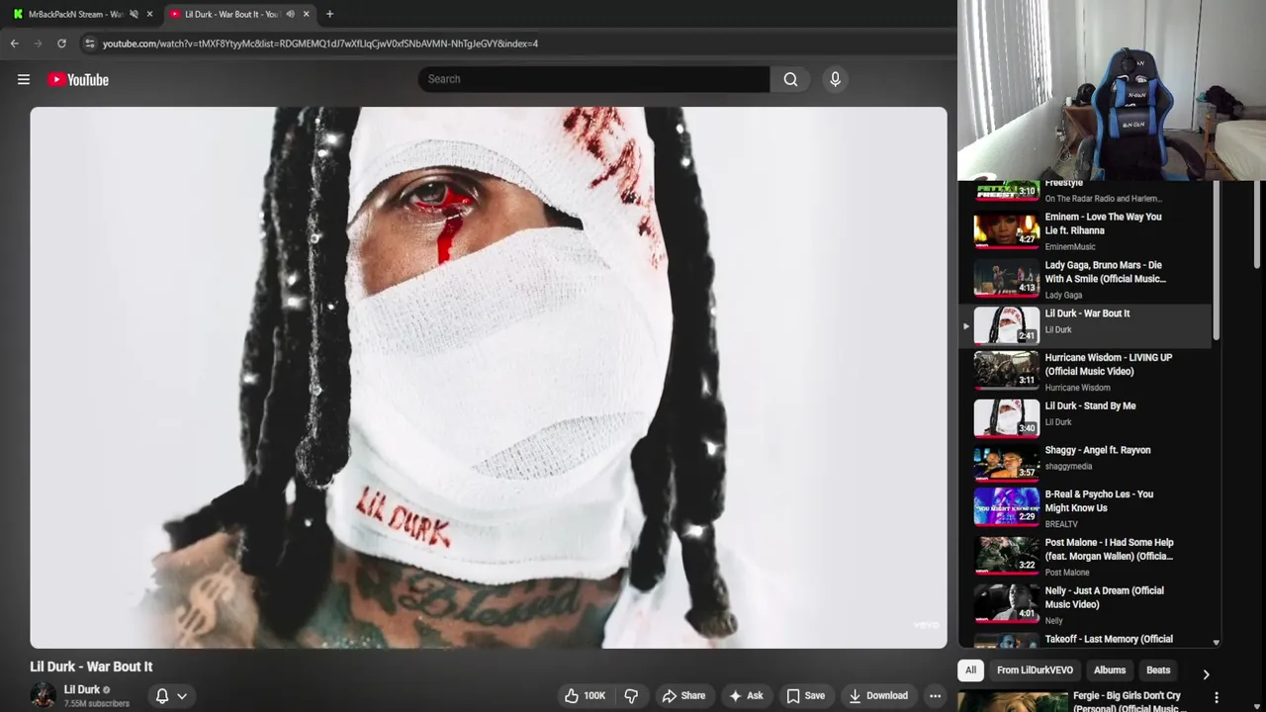This screenshot has width=1266, height=712.
Task: Start voice search with microphone icon
Action: pos(835,79)
